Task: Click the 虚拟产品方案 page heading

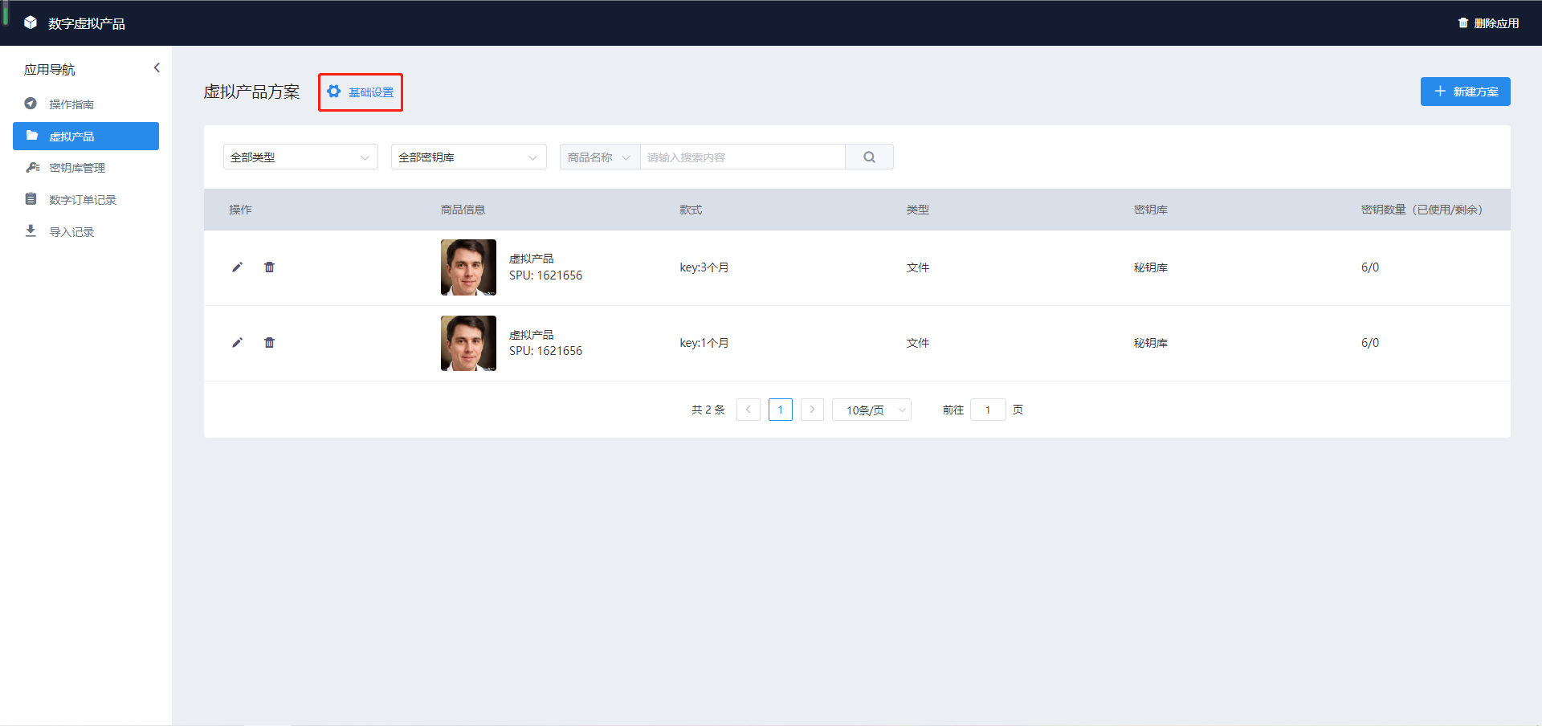Action: (x=251, y=92)
